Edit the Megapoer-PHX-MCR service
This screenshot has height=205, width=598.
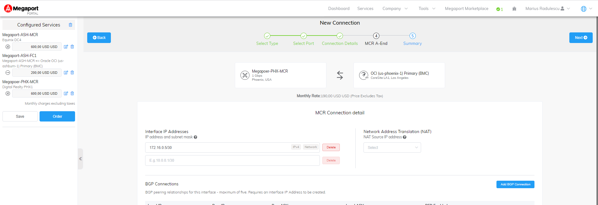66,93
